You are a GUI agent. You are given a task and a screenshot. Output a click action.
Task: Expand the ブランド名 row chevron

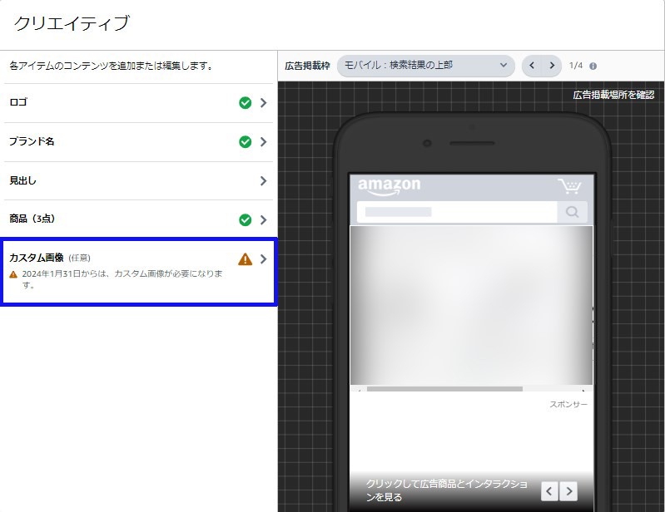[263, 142]
